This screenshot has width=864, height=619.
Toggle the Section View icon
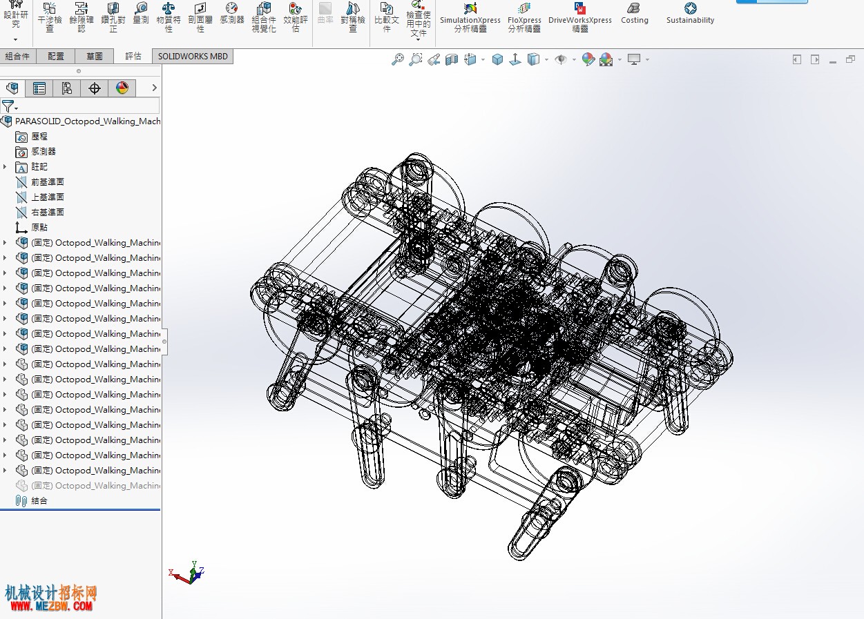[x=452, y=60]
